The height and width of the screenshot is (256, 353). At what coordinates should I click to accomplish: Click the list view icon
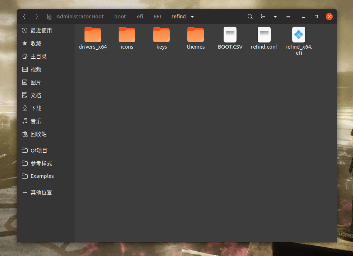(263, 17)
